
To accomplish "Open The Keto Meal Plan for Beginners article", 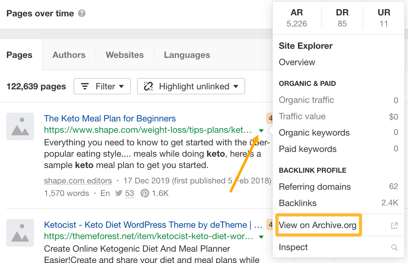I will pos(110,118).
